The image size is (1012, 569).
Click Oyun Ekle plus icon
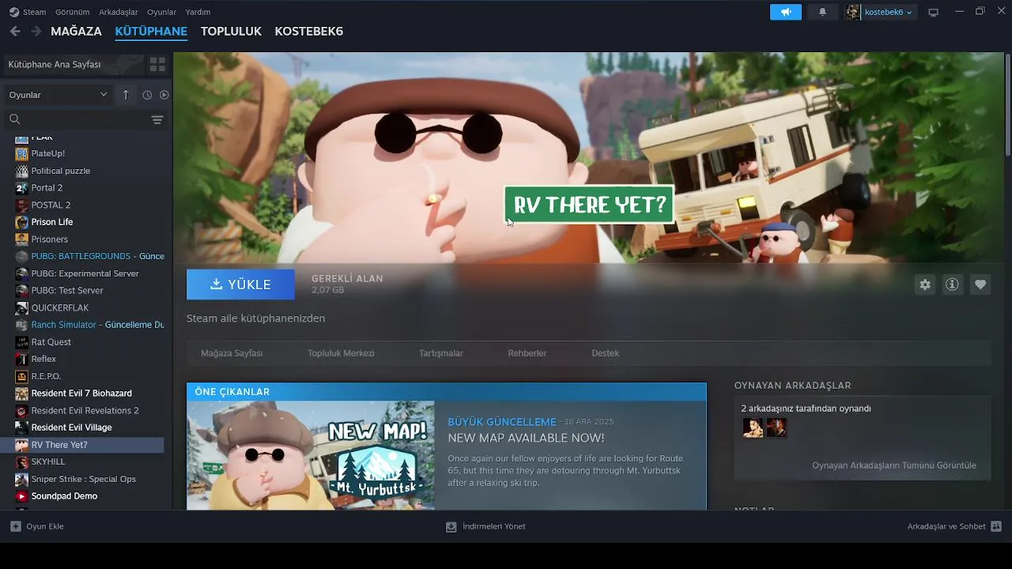point(16,526)
